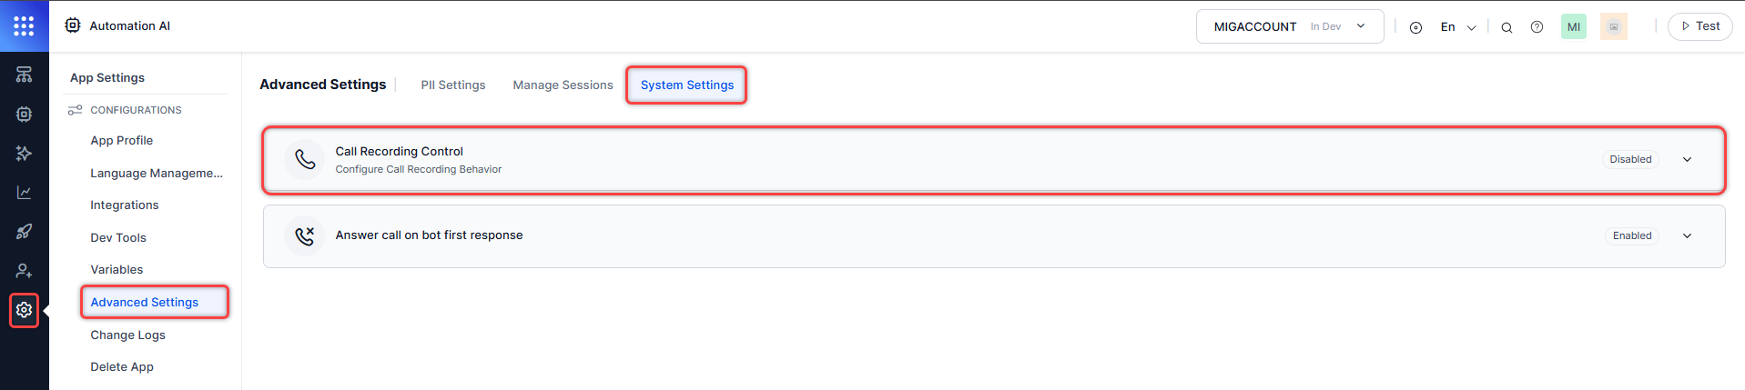Select the System Settings tab

point(686,85)
